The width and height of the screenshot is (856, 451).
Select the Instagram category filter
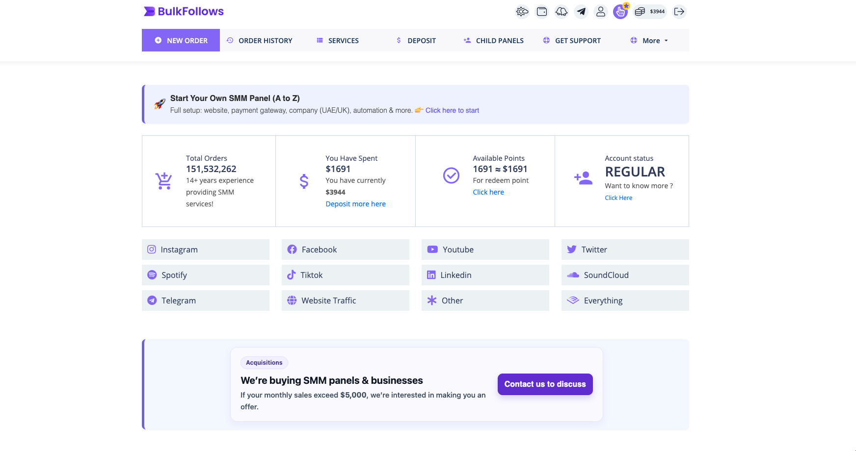[x=206, y=250]
